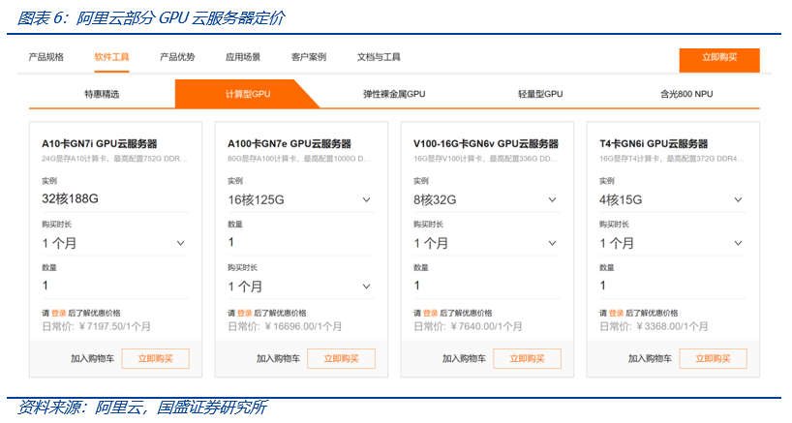792x423 pixels.
Task: Expand T4 card 4核15G instance dropdown
Action: (673, 200)
